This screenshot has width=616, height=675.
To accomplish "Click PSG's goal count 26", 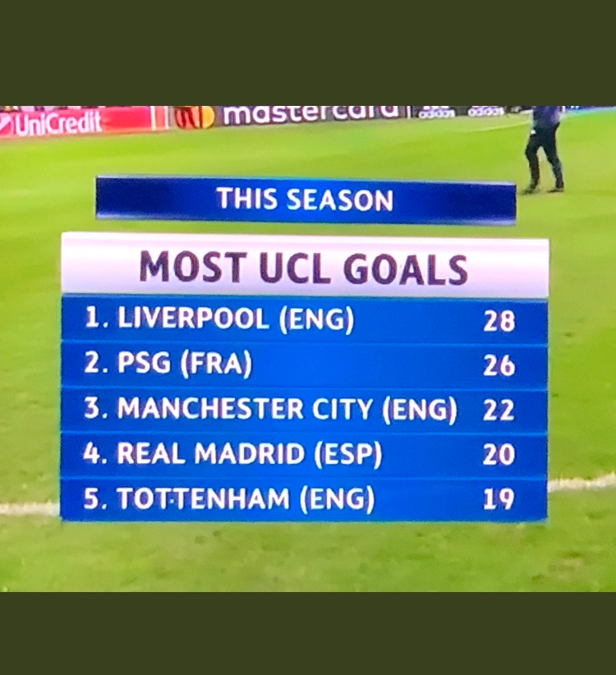I will (x=499, y=365).
